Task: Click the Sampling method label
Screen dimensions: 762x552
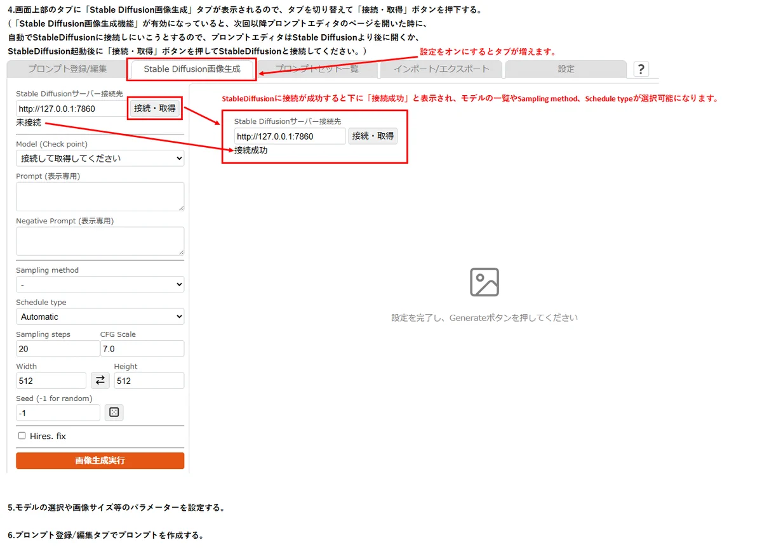Action: pos(48,270)
